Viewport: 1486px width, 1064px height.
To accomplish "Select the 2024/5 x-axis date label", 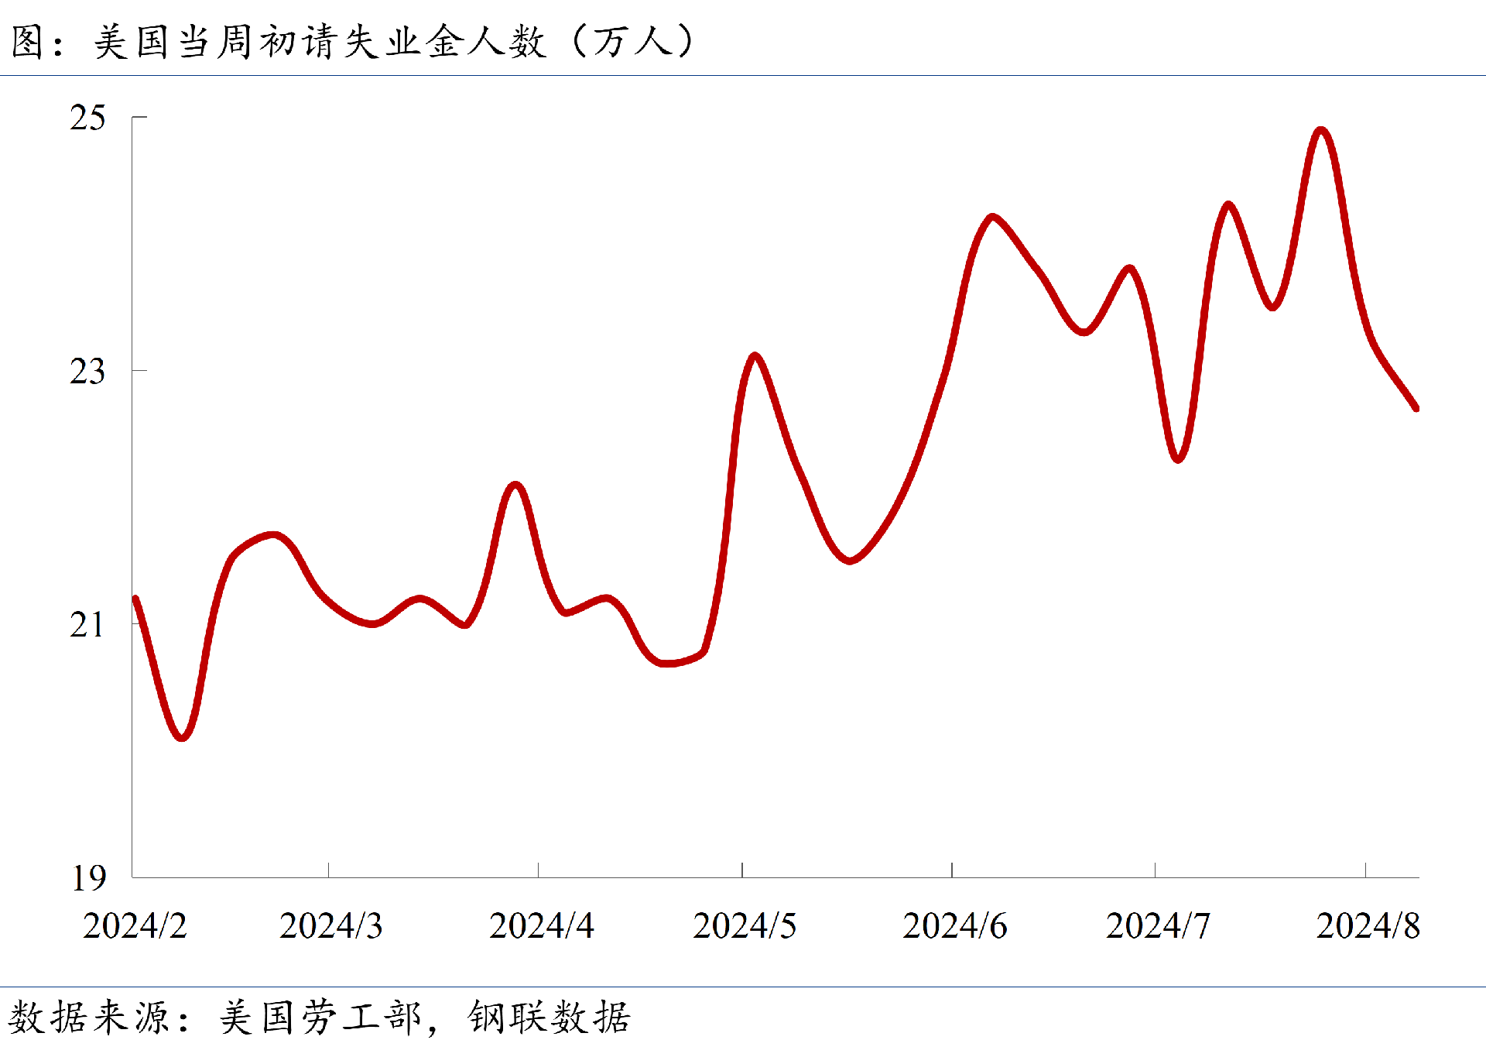I will (x=744, y=926).
